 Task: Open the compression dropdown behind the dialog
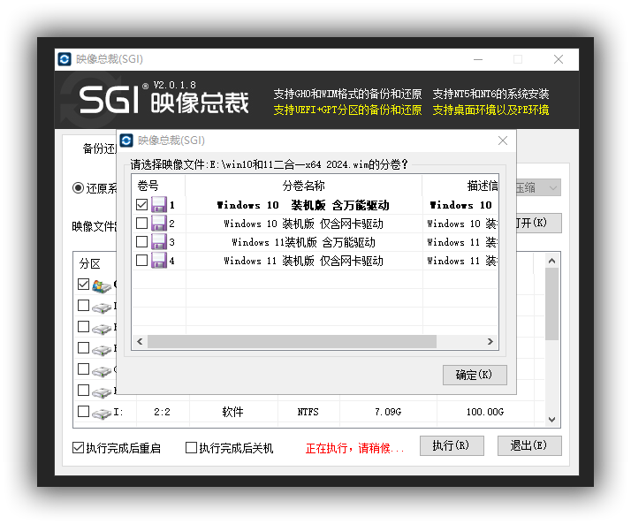552,188
